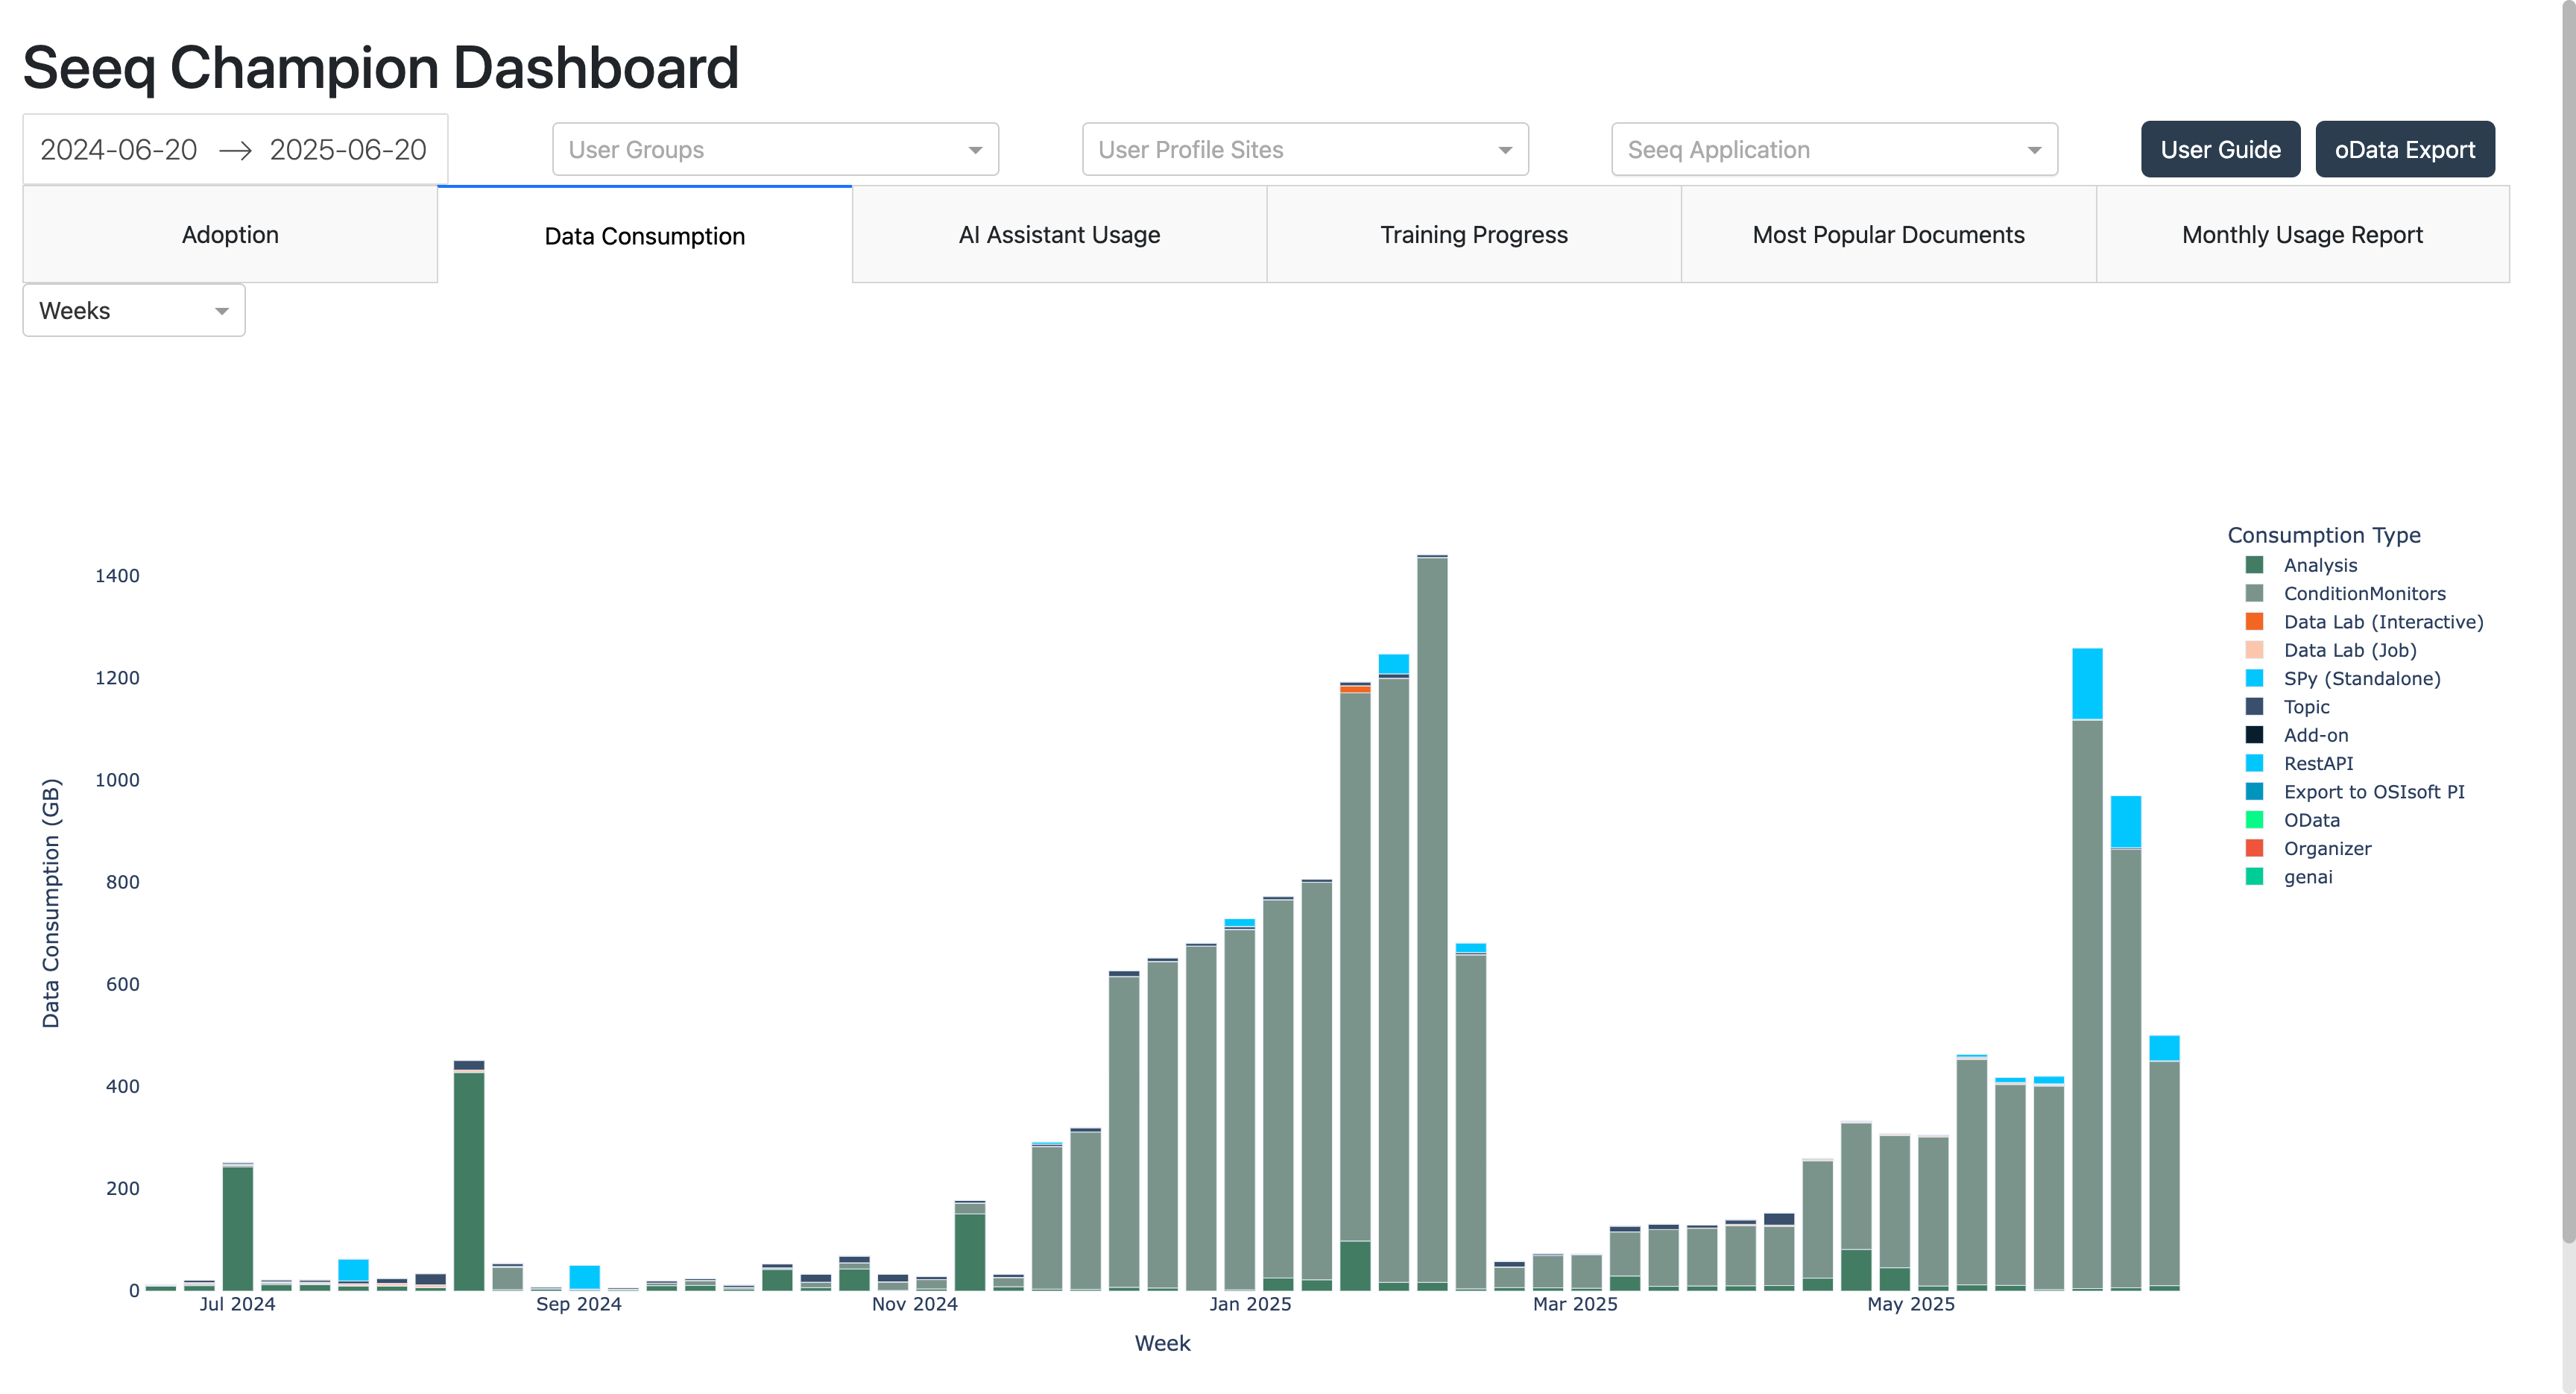
Task: Click the Seeq Champion Dashboard title
Action: click(380, 68)
